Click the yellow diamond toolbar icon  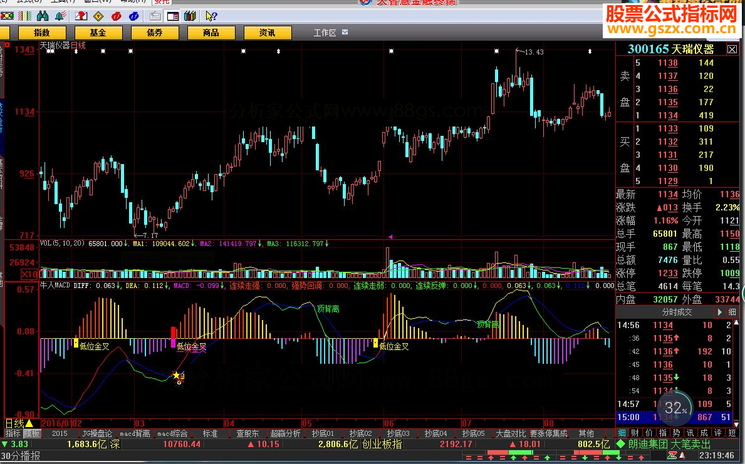click(98, 16)
